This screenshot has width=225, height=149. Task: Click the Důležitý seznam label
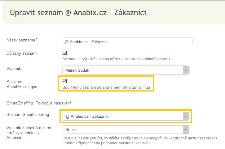pos(21,53)
